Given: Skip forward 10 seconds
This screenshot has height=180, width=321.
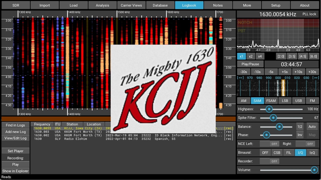Looking at the screenshot, I should [x=298, y=72].
